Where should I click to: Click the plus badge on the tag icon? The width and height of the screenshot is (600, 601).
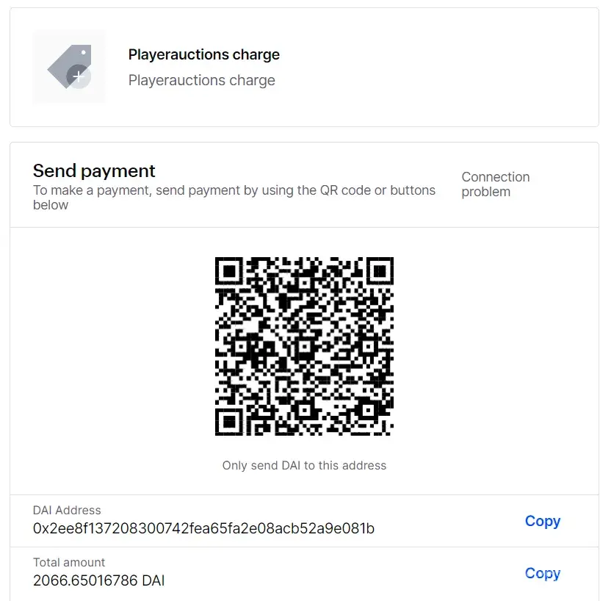coord(79,76)
